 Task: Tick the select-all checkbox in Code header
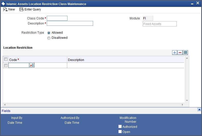click(x=6, y=59)
